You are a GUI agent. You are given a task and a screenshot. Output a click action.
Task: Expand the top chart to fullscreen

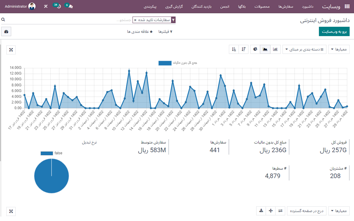(x=11, y=50)
